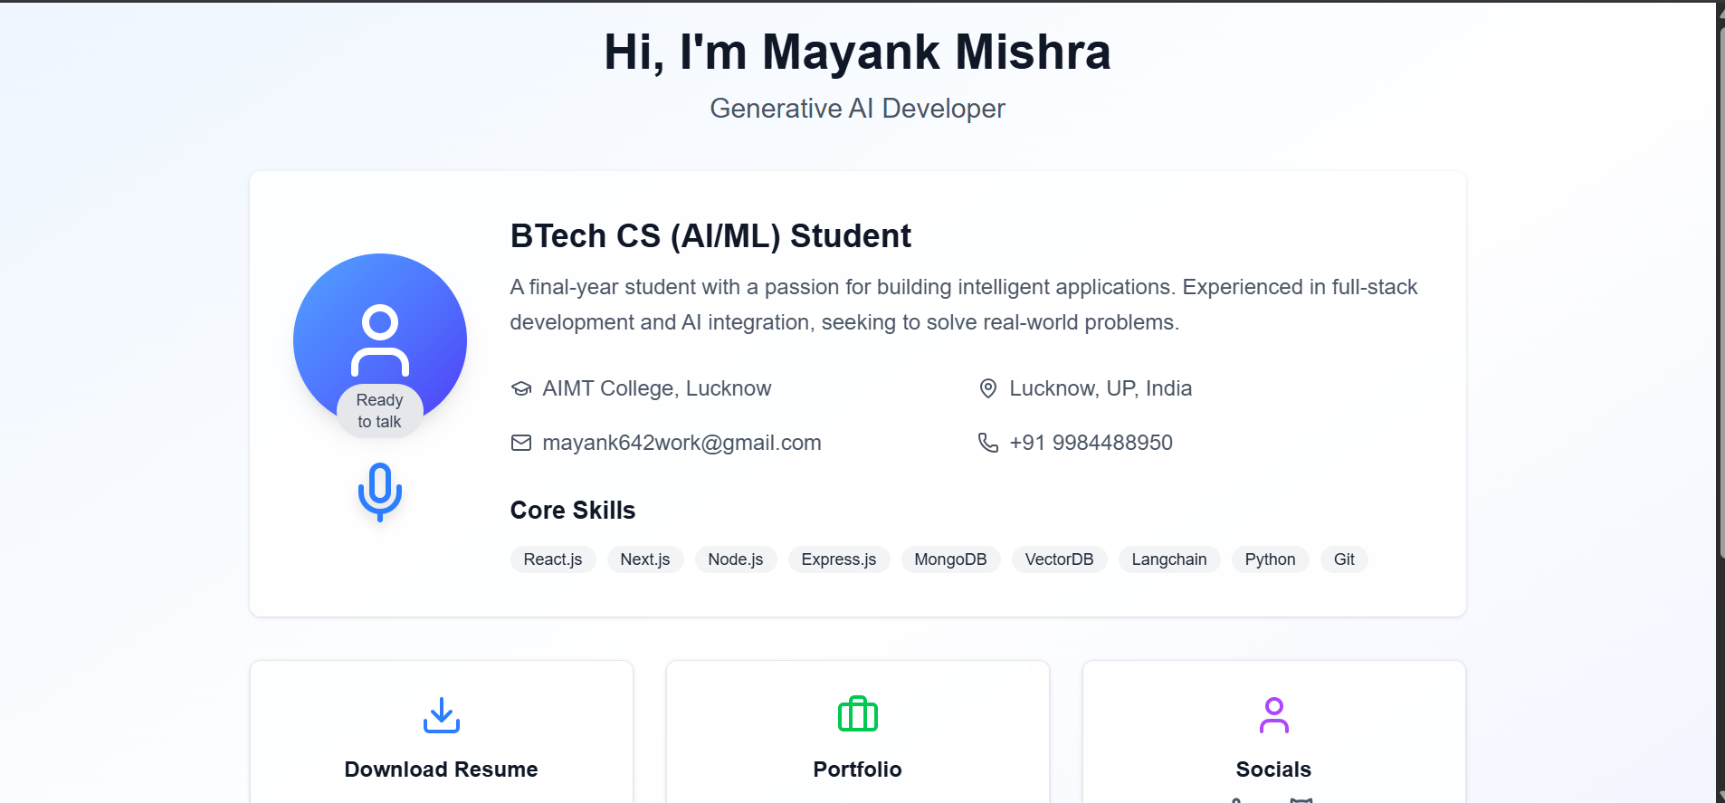Click the React.js skill tag
Viewport: 1725px width, 803px height.
point(553,559)
